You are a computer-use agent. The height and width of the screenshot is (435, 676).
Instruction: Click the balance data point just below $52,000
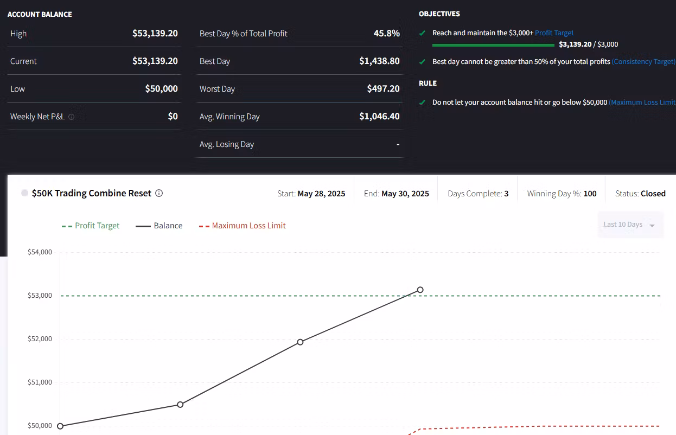[300, 342]
